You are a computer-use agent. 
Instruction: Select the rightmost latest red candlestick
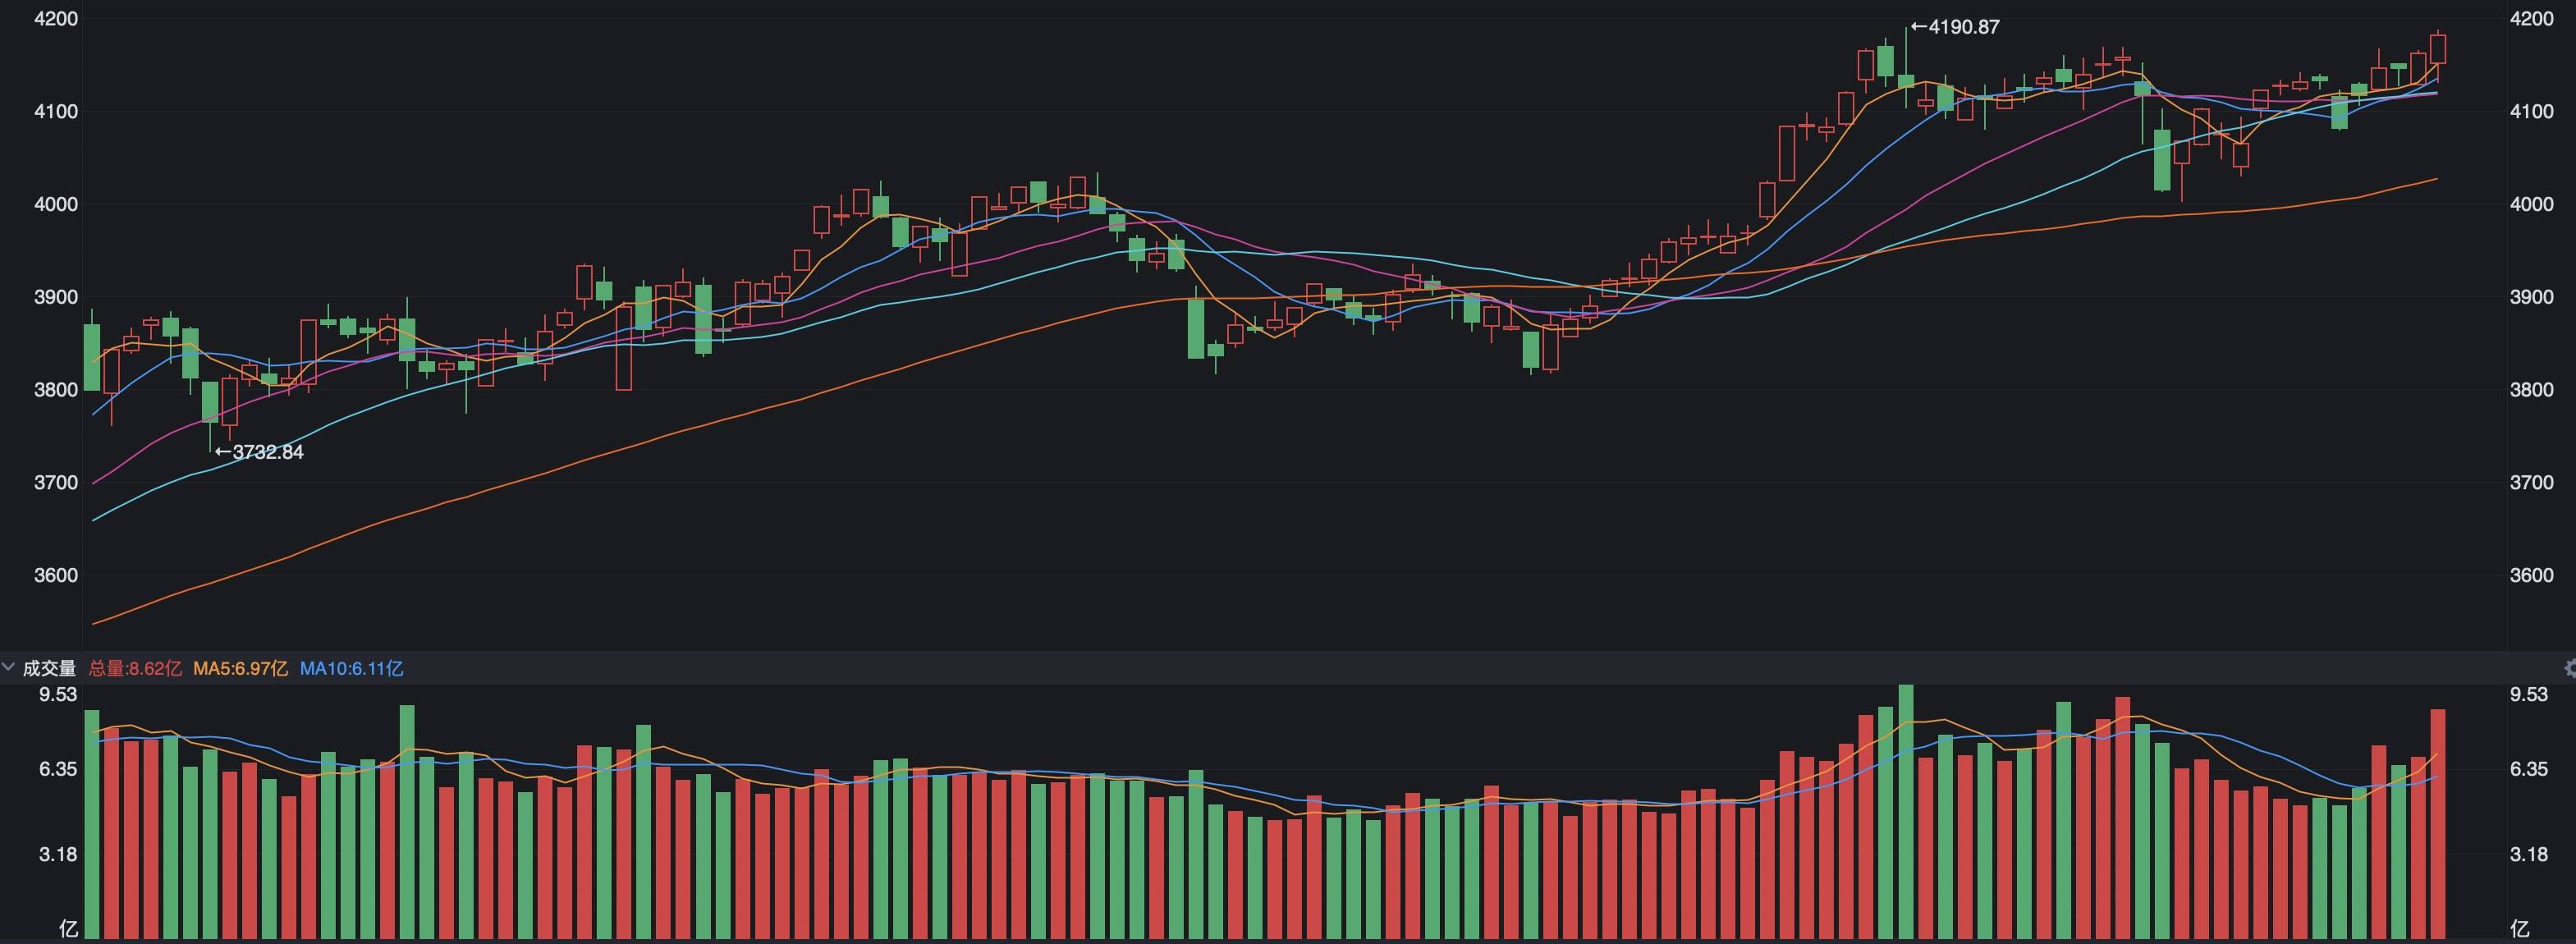(x=2437, y=50)
